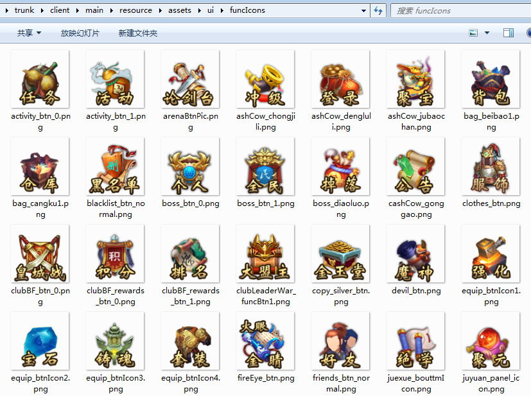The image size is (531, 396).
Task: Start the 放映幻灯片 slideshow
Action: 80,33
